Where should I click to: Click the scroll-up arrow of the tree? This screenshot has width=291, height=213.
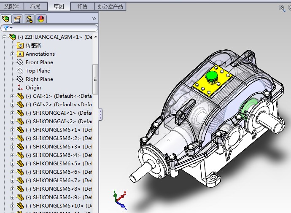96,37
